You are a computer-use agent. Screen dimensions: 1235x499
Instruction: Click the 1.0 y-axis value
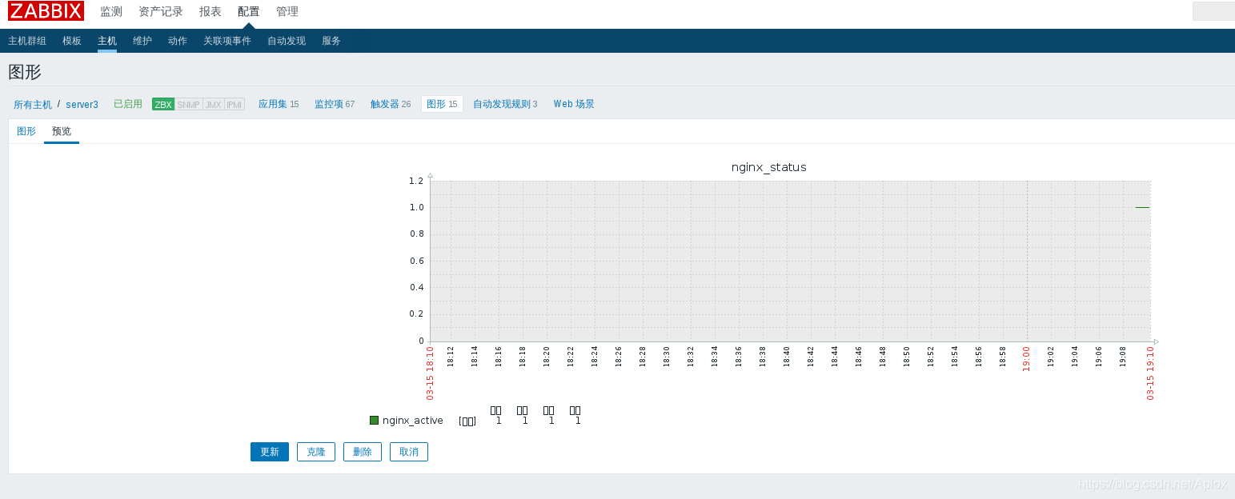click(x=416, y=207)
